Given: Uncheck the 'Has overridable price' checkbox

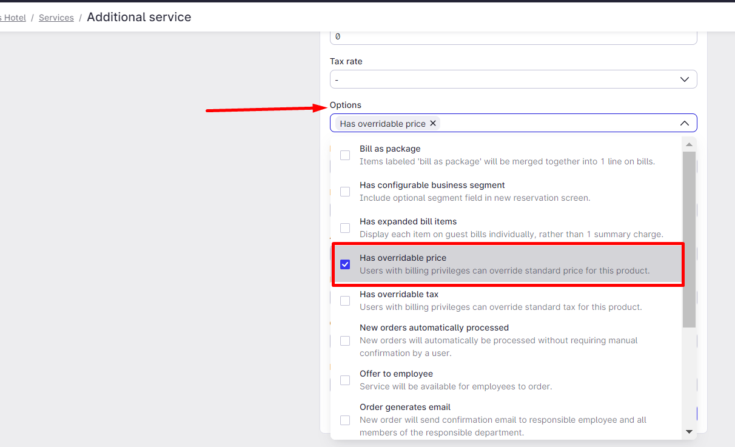Looking at the screenshot, I should tap(345, 264).
